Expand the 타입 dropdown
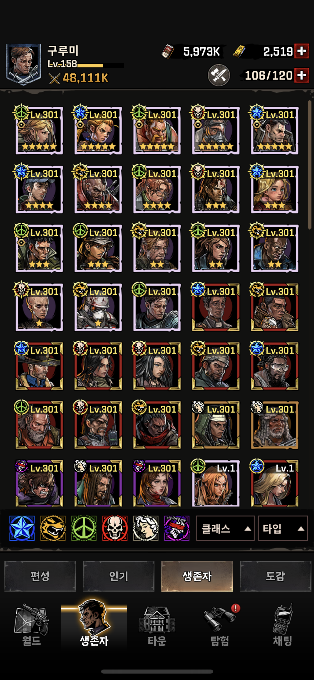Viewport: 314px width, 680px height. [283, 528]
